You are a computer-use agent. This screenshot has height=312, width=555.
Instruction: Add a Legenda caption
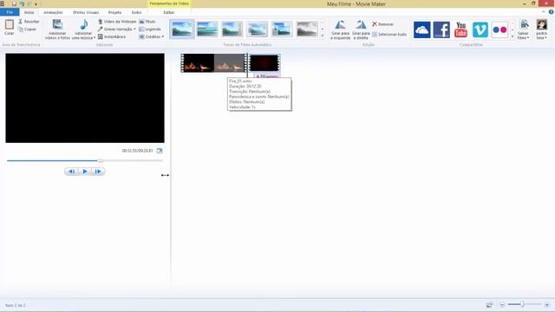(x=150, y=29)
